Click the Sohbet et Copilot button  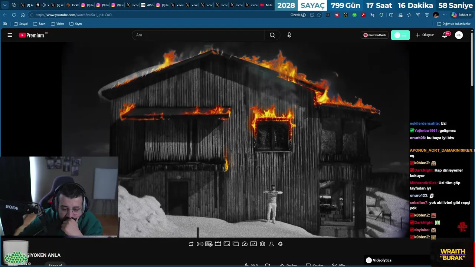coord(461,15)
